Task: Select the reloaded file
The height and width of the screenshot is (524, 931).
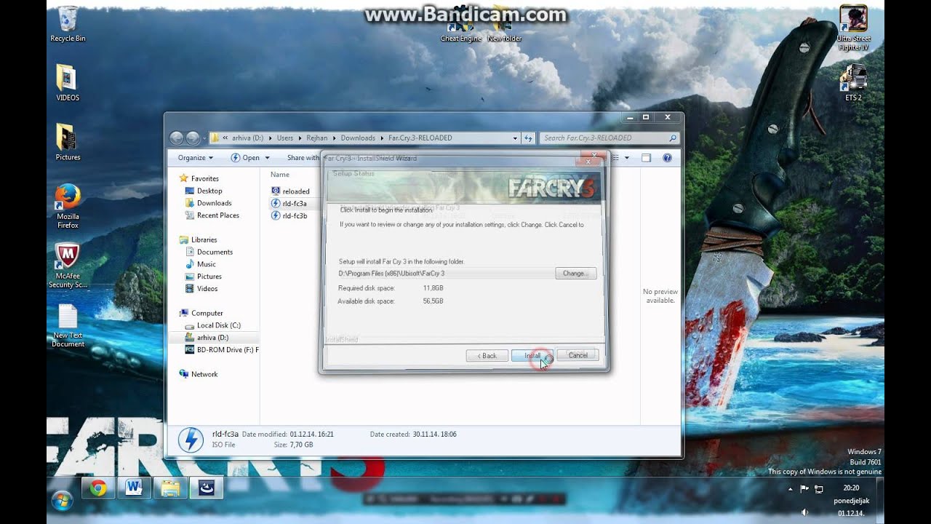Action: coord(290,191)
